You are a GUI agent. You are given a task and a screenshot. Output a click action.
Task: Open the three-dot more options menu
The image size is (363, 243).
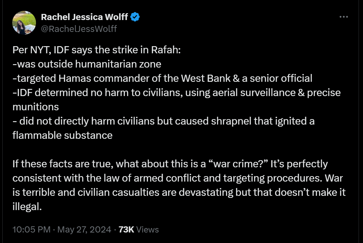tap(344, 17)
